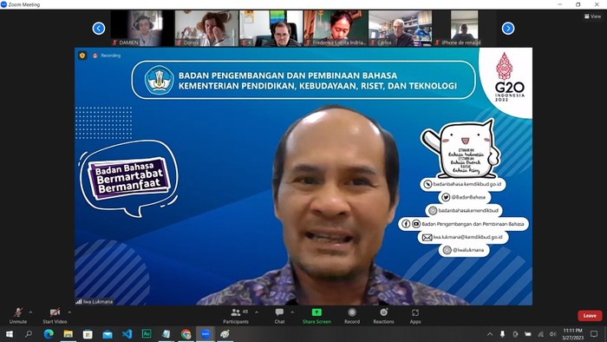Viewport: 607px width, 342px height.
Task: Open the Participants panel
Action: pos(236,316)
